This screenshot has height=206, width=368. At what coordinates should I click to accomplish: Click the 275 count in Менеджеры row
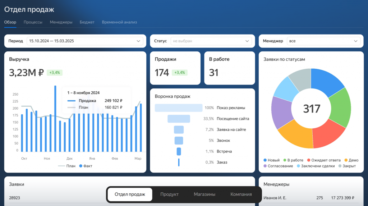[319, 198]
